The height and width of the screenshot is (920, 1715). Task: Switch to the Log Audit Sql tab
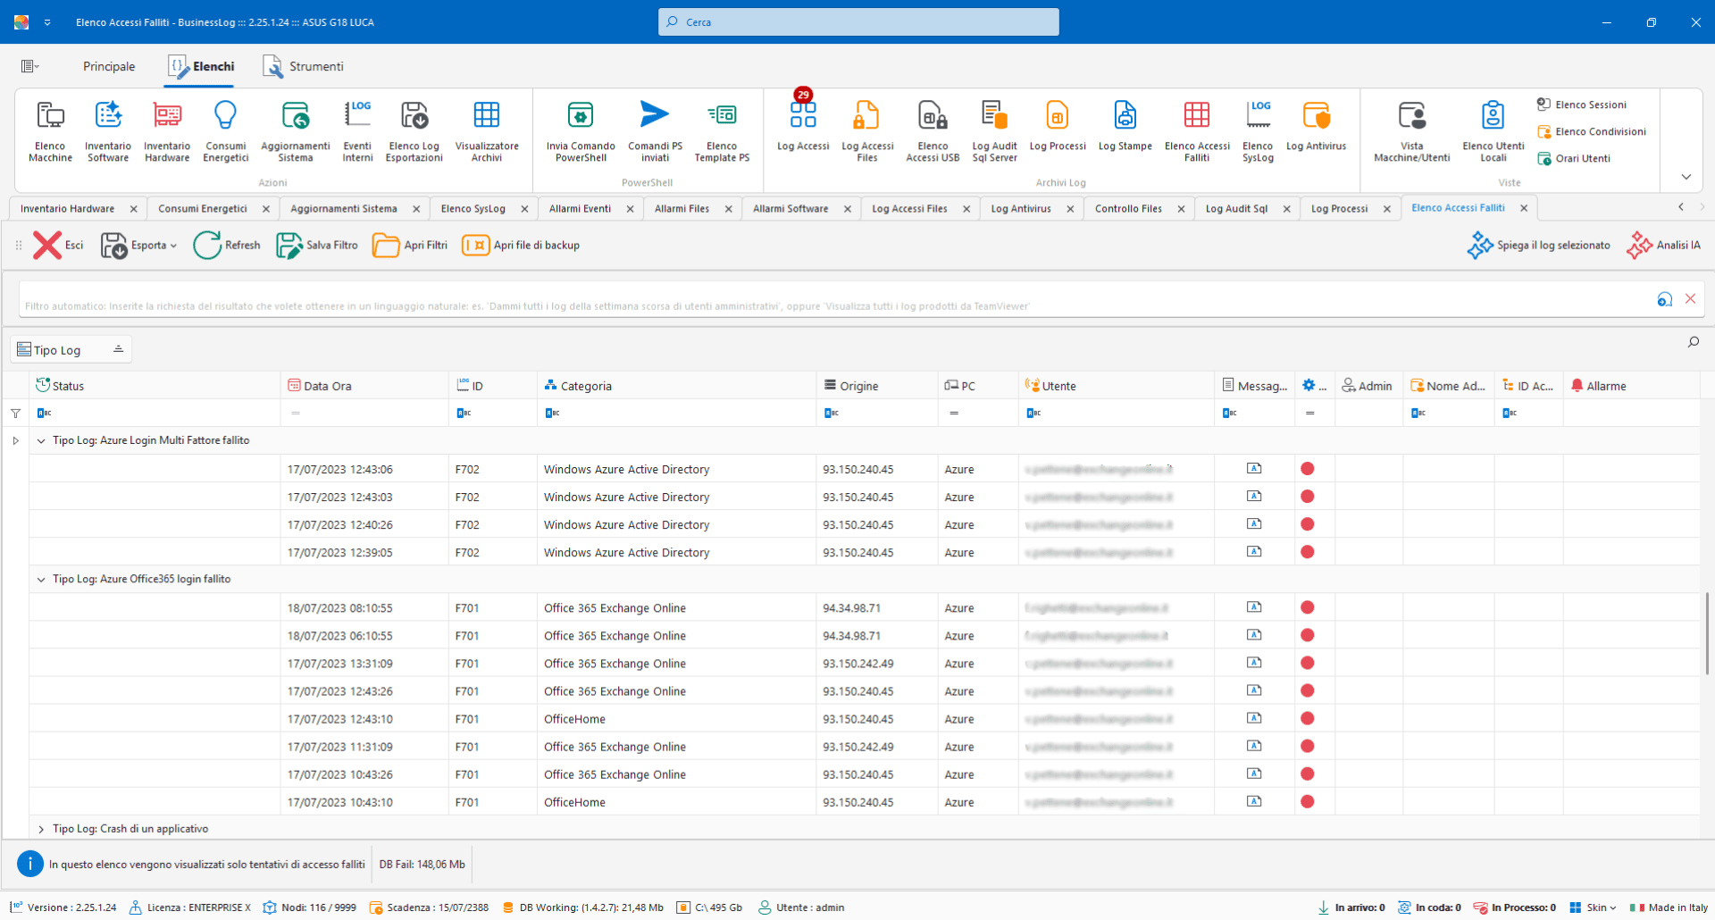click(x=1236, y=208)
